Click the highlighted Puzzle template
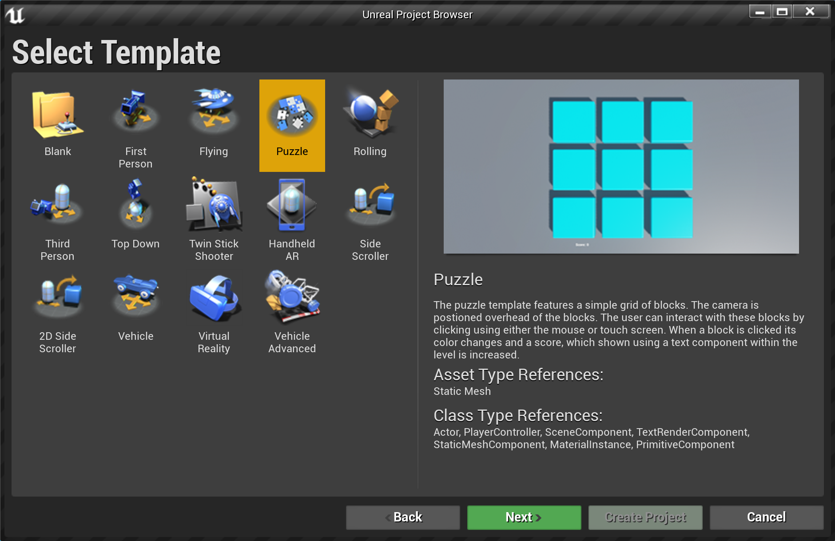835x541 pixels. click(292, 125)
